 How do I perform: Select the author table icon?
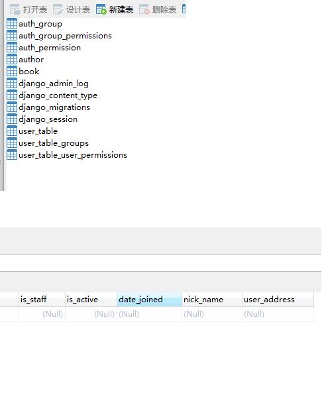pos(12,60)
